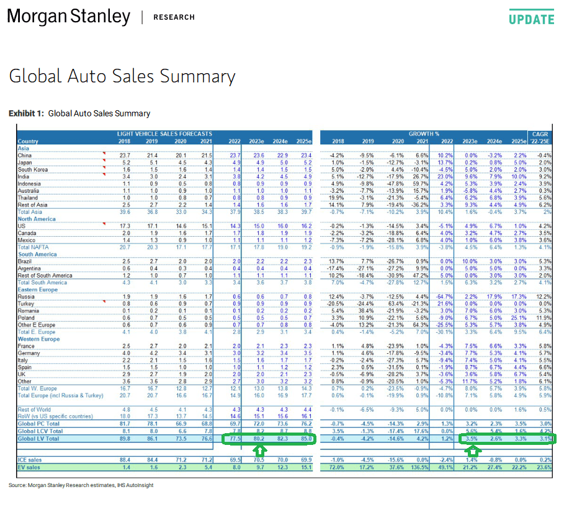
Task: Click the Romania row label
Action: (29, 310)
